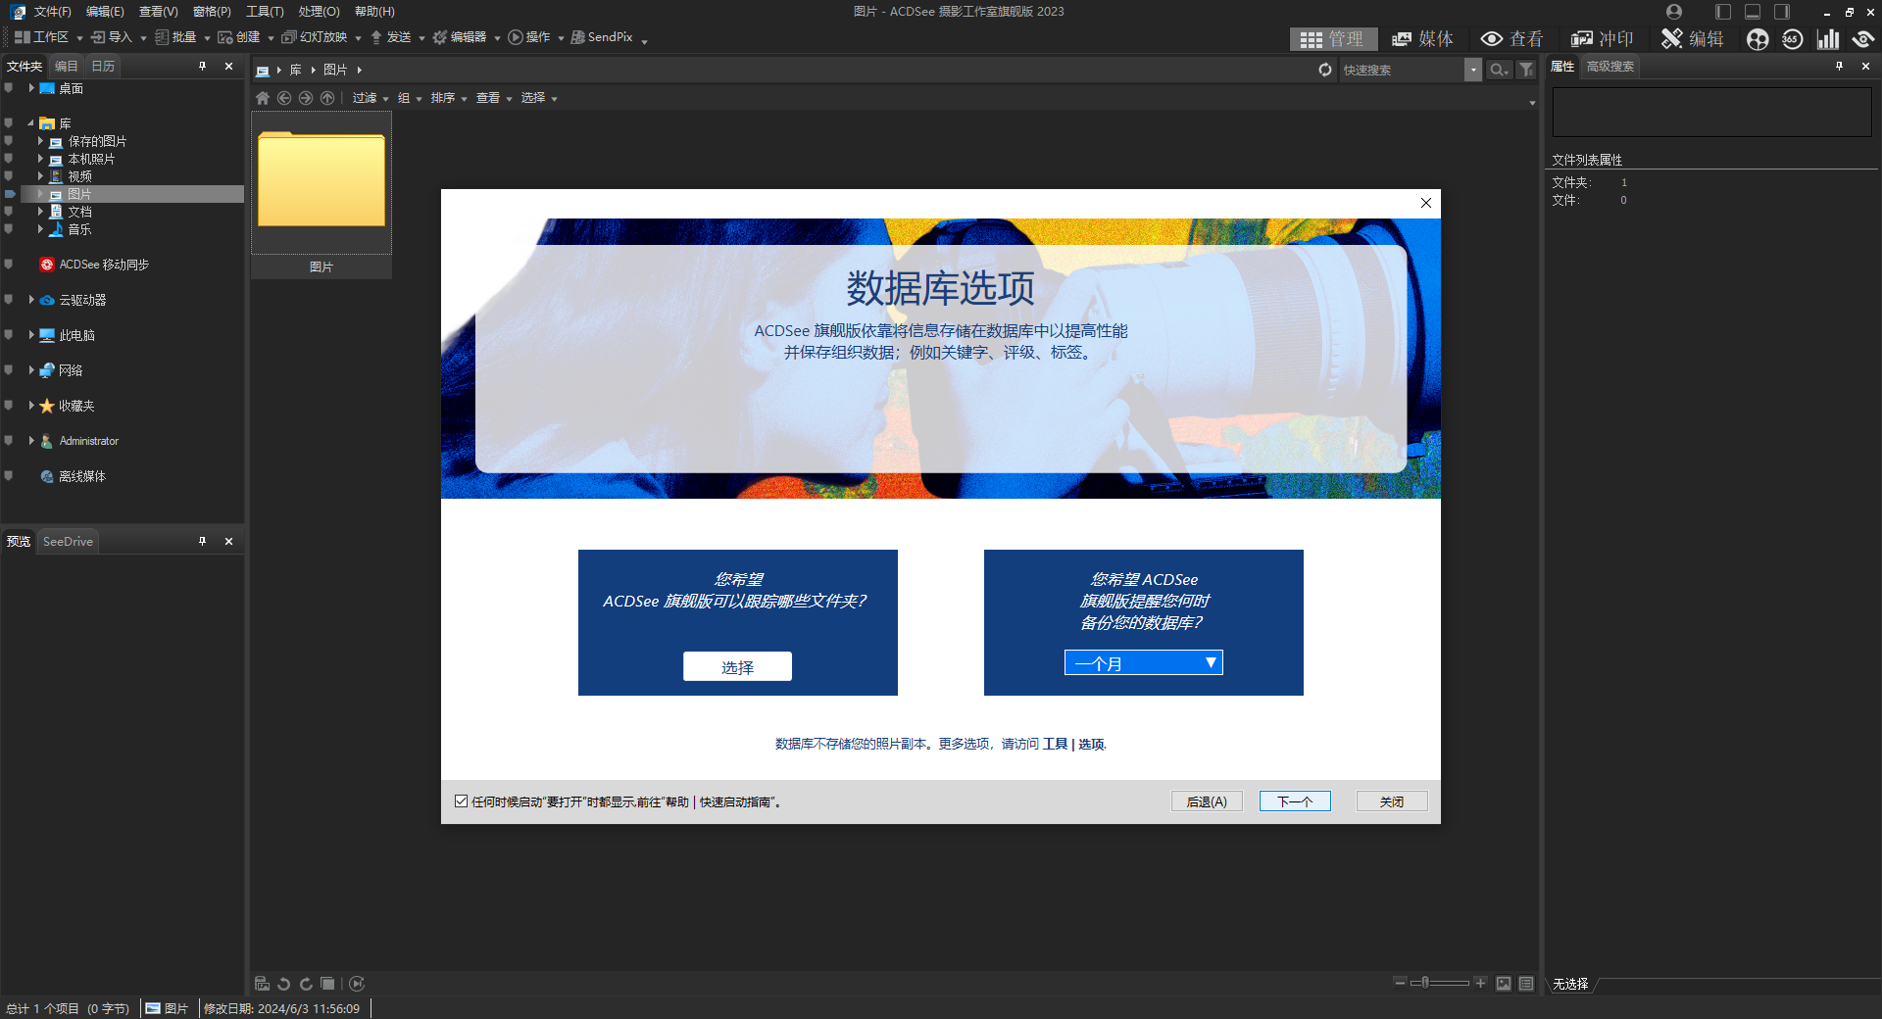Open the 工具(T) menu
The width and height of the screenshot is (1882, 1019).
265,12
